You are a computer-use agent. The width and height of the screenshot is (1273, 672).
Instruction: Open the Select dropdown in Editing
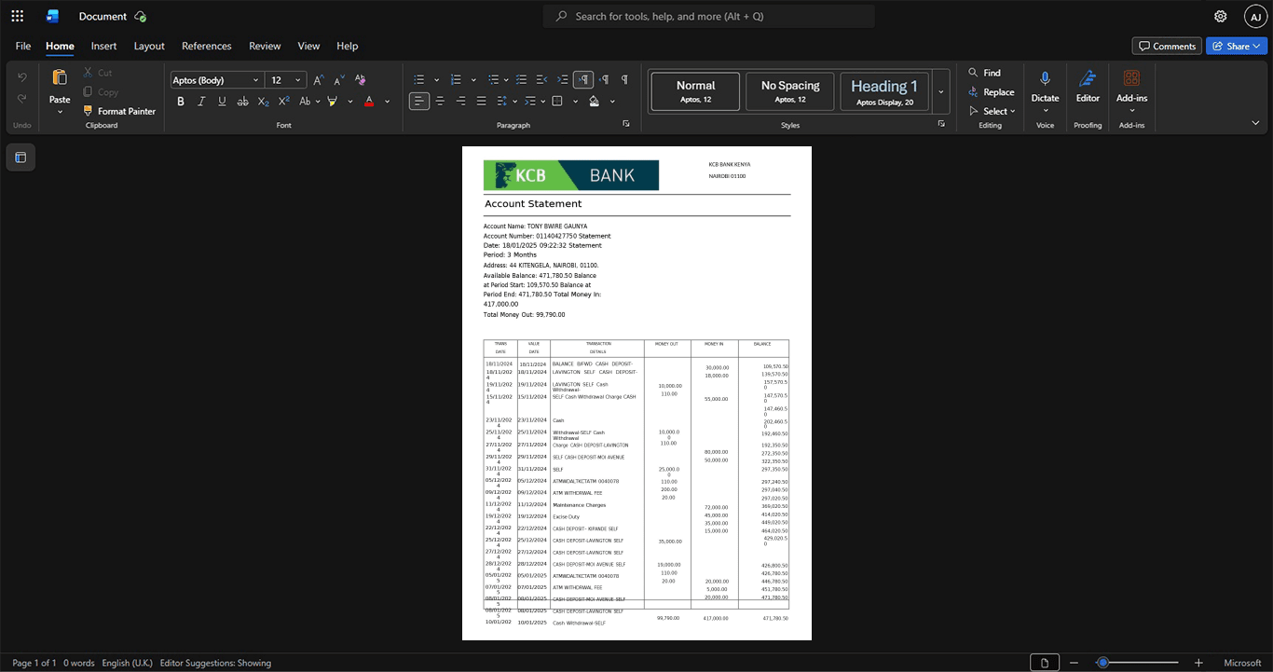(992, 111)
